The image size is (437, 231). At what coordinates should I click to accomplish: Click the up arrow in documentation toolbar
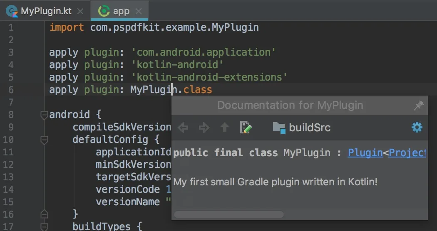point(225,128)
